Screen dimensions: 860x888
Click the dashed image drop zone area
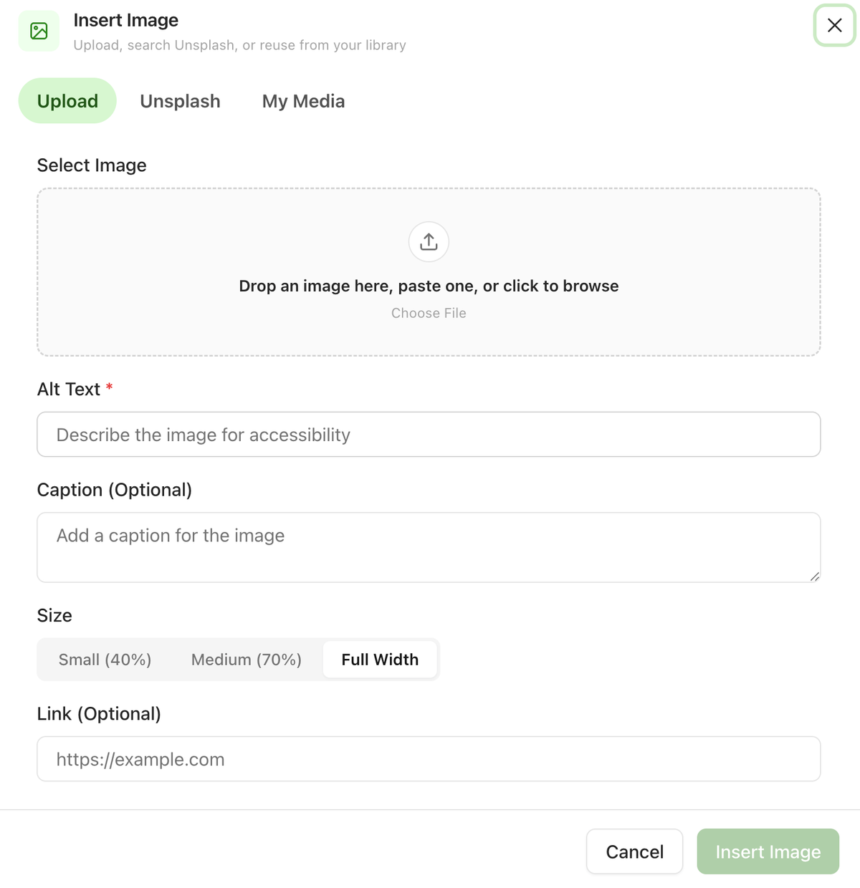429,272
